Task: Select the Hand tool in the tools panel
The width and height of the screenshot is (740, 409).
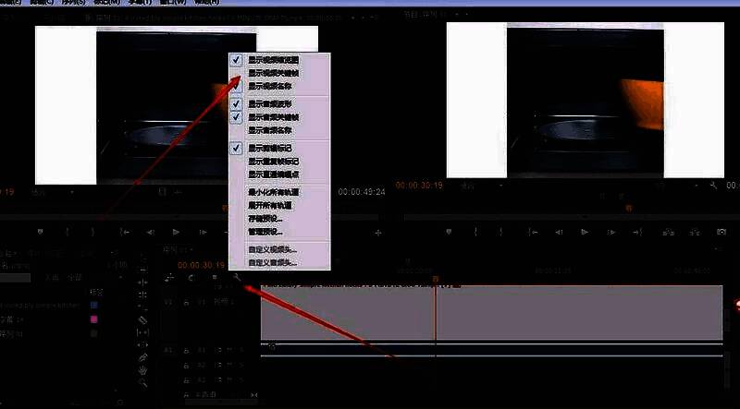Action: point(142,369)
